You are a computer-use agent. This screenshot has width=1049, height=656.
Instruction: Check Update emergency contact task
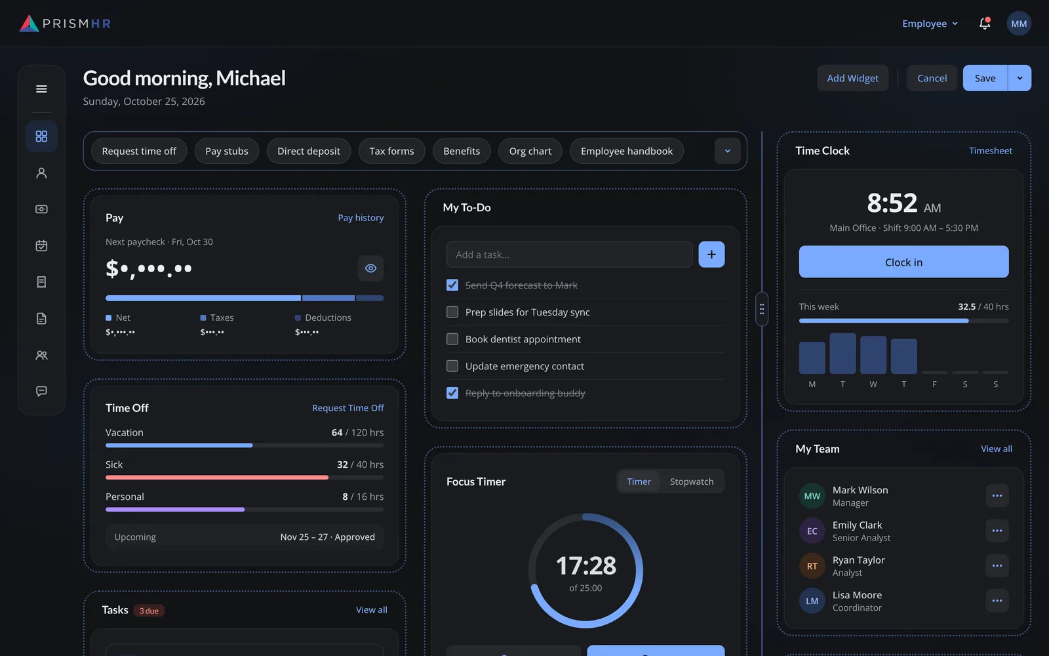[x=452, y=366]
